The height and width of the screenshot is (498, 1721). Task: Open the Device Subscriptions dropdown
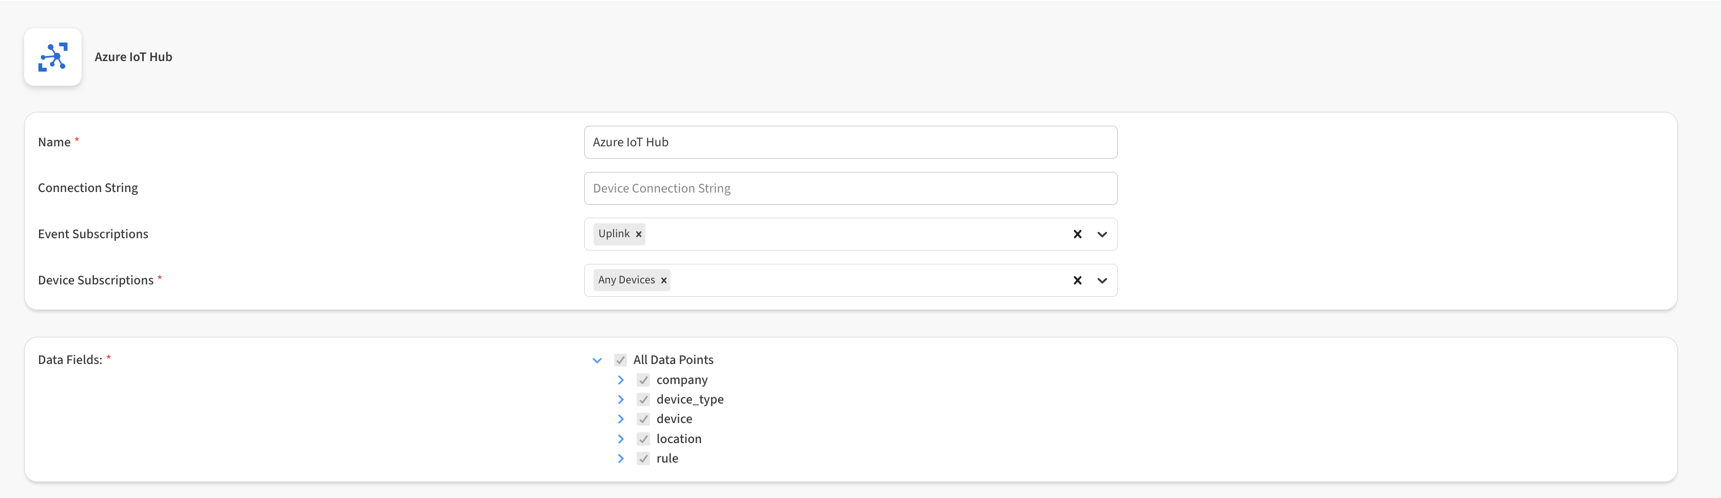point(1102,280)
